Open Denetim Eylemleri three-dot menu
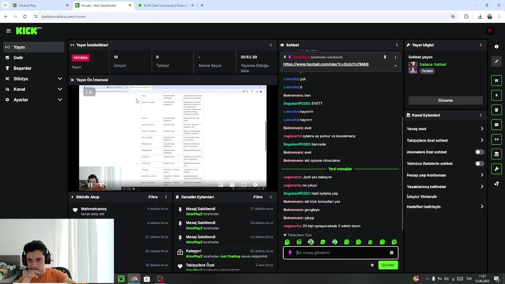The width and height of the screenshot is (505, 284). [x=271, y=197]
